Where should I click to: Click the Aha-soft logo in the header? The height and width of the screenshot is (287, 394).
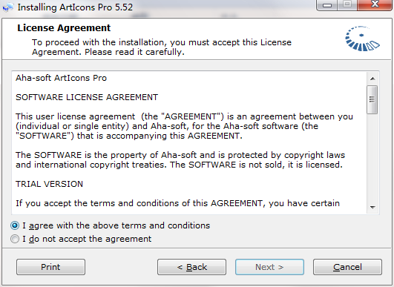[363, 39]
